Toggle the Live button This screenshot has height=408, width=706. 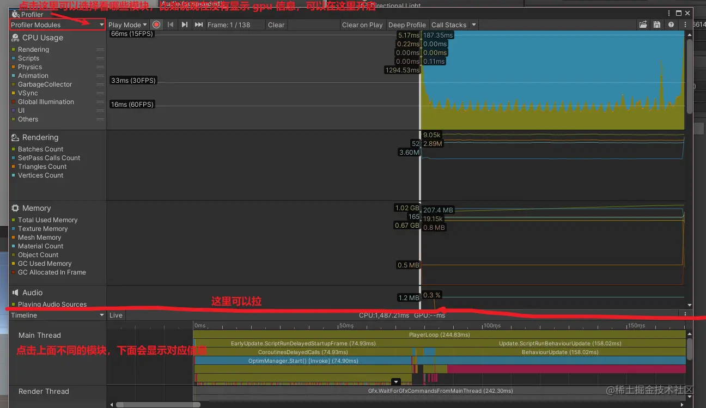[116, 315]
